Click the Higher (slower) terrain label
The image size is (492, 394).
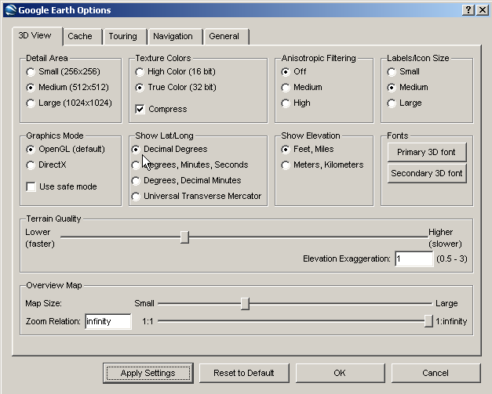point(445,237)
